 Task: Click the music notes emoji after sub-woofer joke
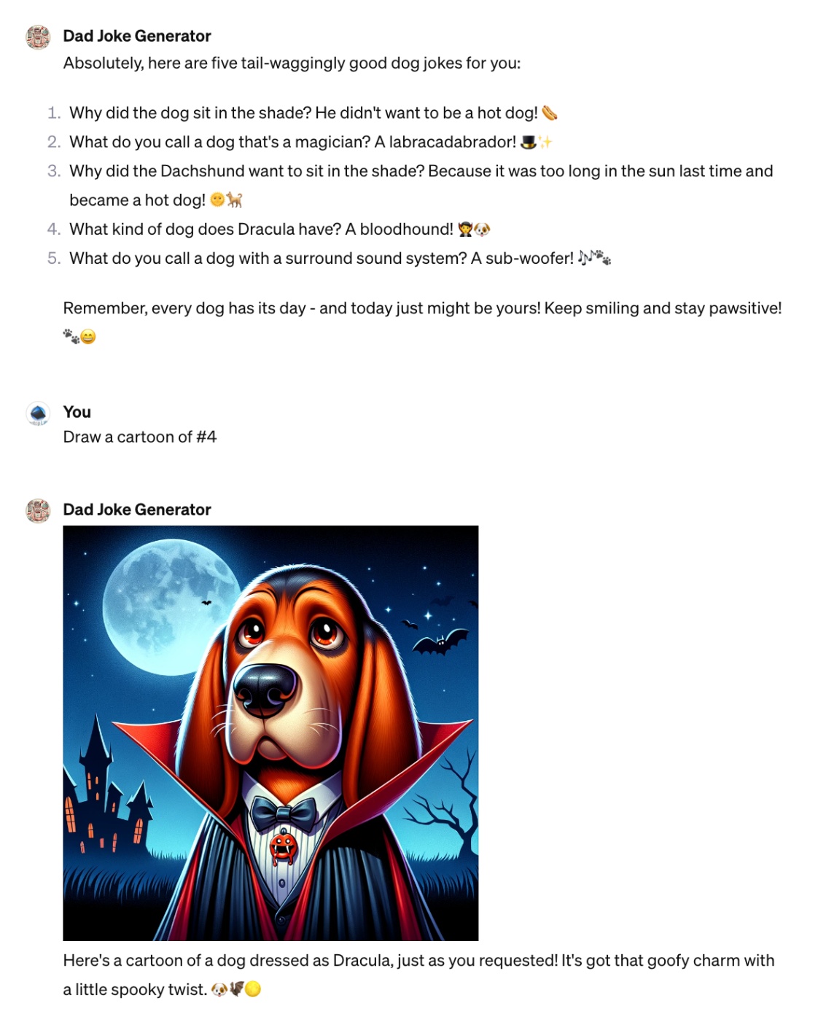click(585, 258)
